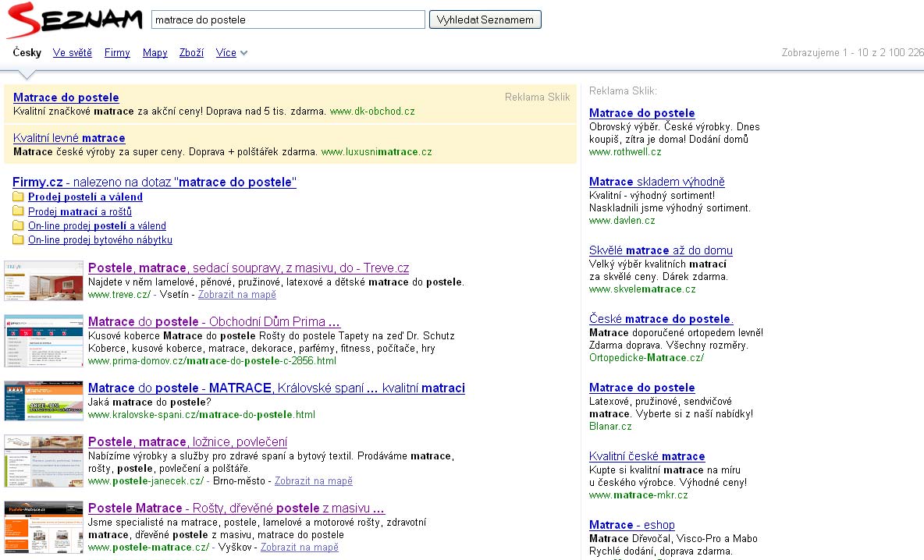Open the Královské spaní result thumbnail
924x560 pixels.
pyautogui.click(x=44, y=400)
